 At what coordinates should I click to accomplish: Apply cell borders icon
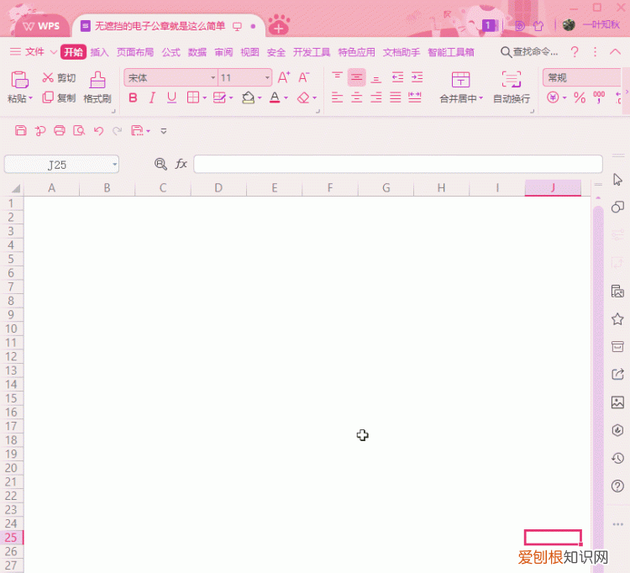tap(193, 97)
